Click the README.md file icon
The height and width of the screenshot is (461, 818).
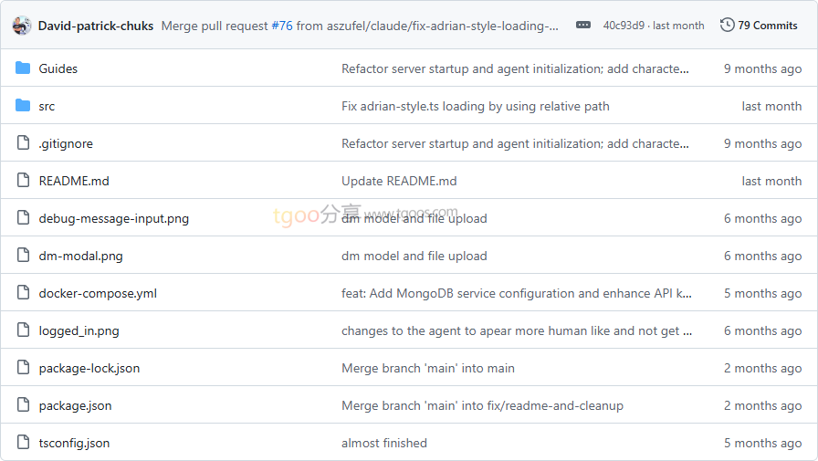[x=23, y=181]
